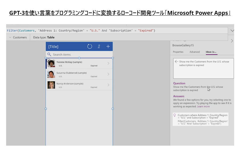The width and height of the screenshot is (240, 152).
Task: Switch to the Advanced tab
Action: coord(195,52)
